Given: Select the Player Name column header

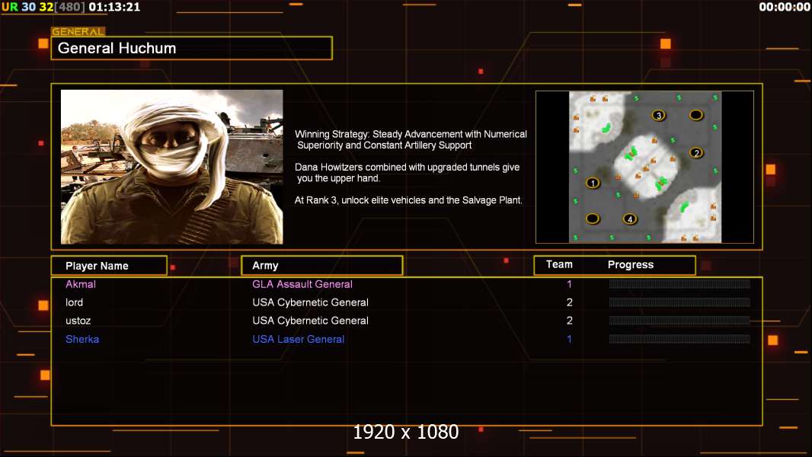Looking at the screenshot, I should click(x=109, y=266).
